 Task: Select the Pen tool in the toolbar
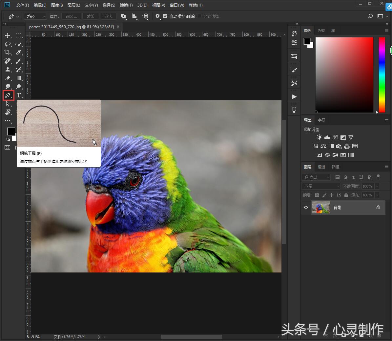pos(8,95)
